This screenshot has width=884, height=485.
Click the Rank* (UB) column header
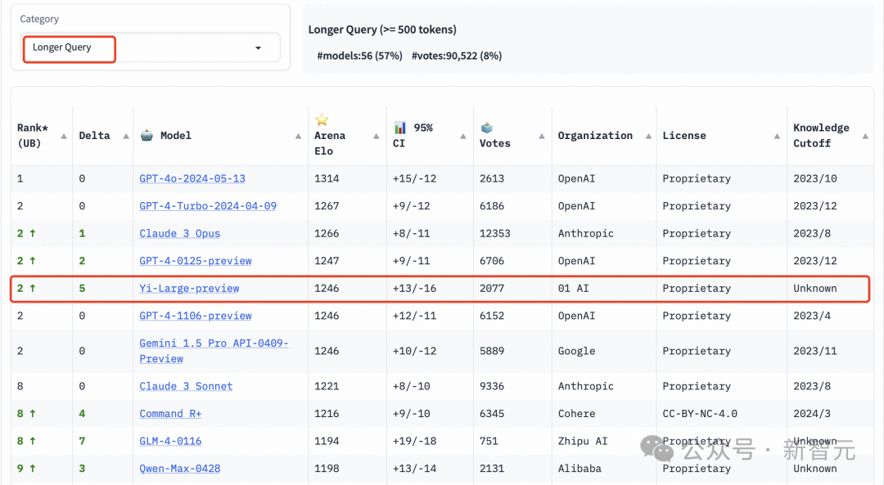pyautogui.click(x=33, y=136)
